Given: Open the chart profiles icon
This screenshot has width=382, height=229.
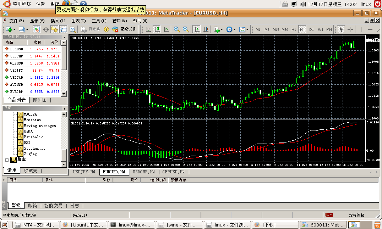Looking at the screenshot, I should click(22, 29).
